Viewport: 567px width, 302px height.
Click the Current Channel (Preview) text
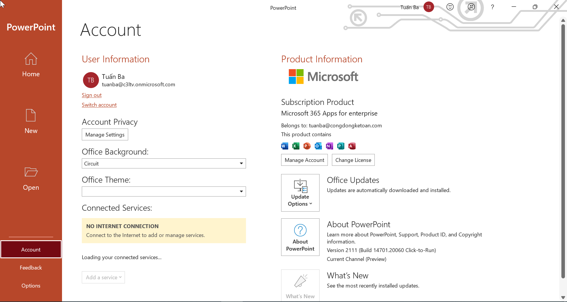pyautogui.click(x=356, y=259)
